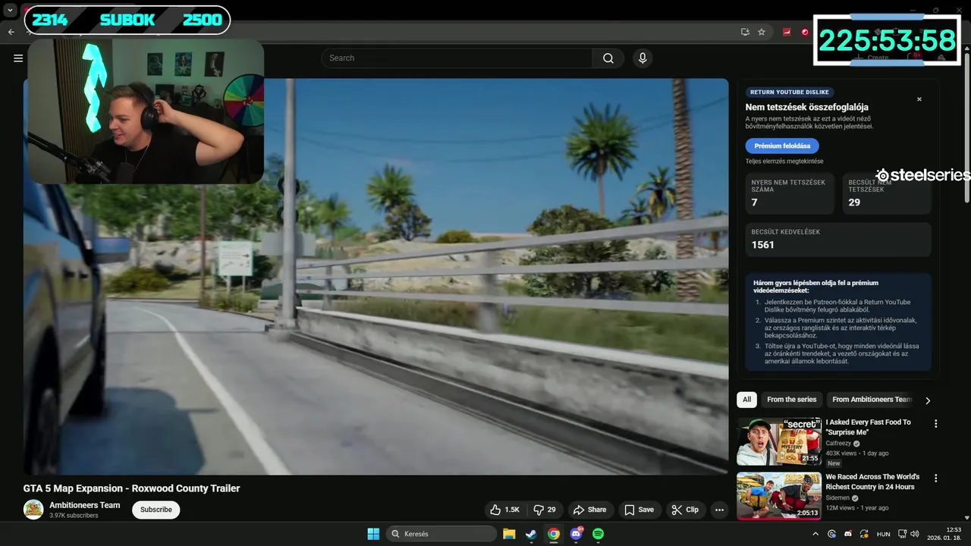Save the video to a playlist
The height and width of the screenshot is (546, 971).
pyautogui.click(x=639, y=510)
